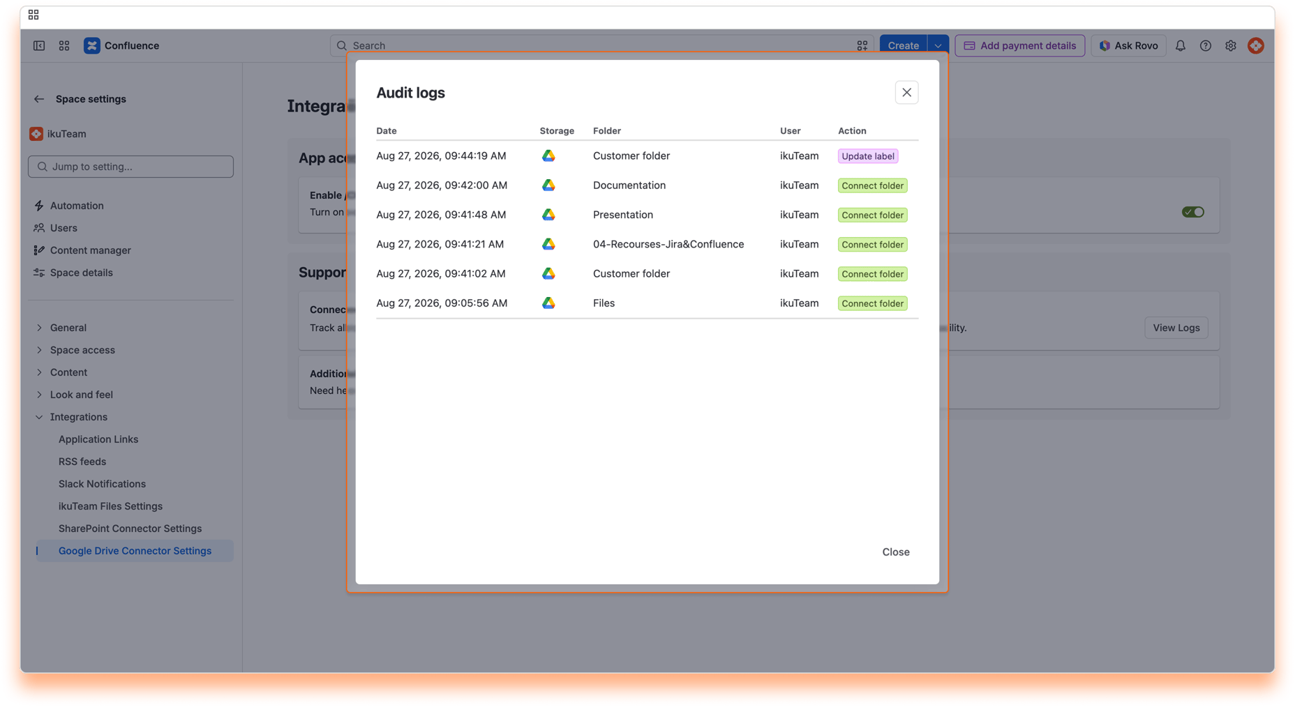Collapse the Integrations section
The height and width of the screenshot is (707, 1295).
coord(39,417)
